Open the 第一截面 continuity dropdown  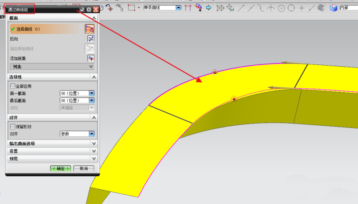point(91,93)
